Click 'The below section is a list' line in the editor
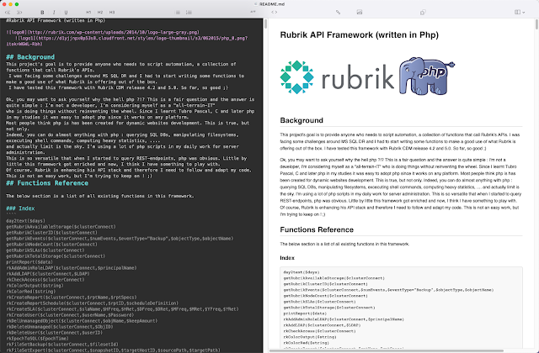Image resolution: width=539 pixels, height=353 pixels. pos(99,196)
